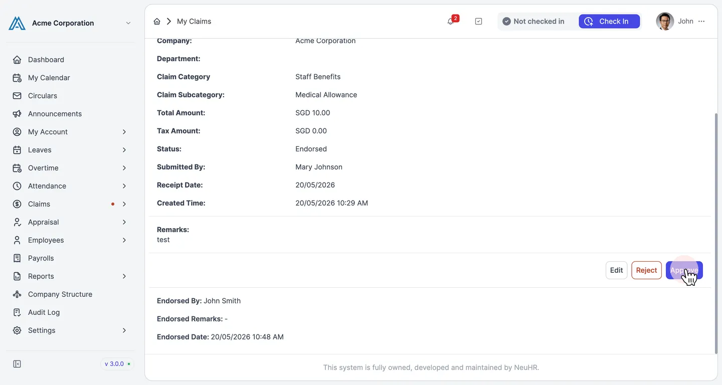
Task: Click the SGD 10.00 total amount
Action: coord(313,113)
